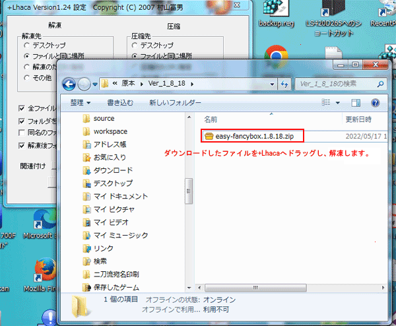Click the zip archive file icon
The image size is (396, 326).
209,137
